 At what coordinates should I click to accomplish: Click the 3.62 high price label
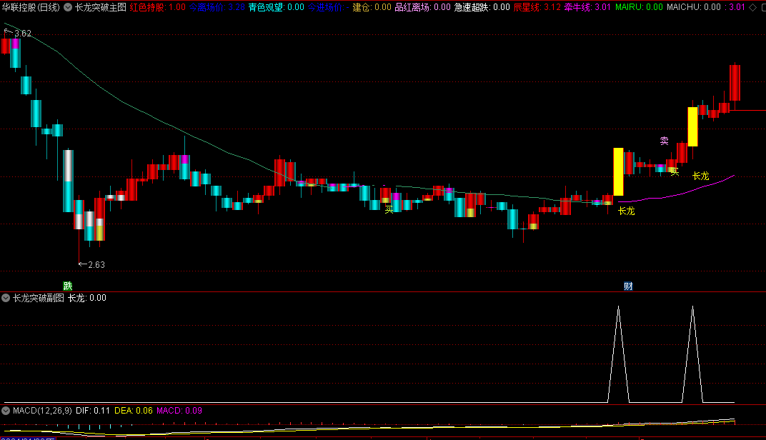pyautogui.click(x=22, y=33)
